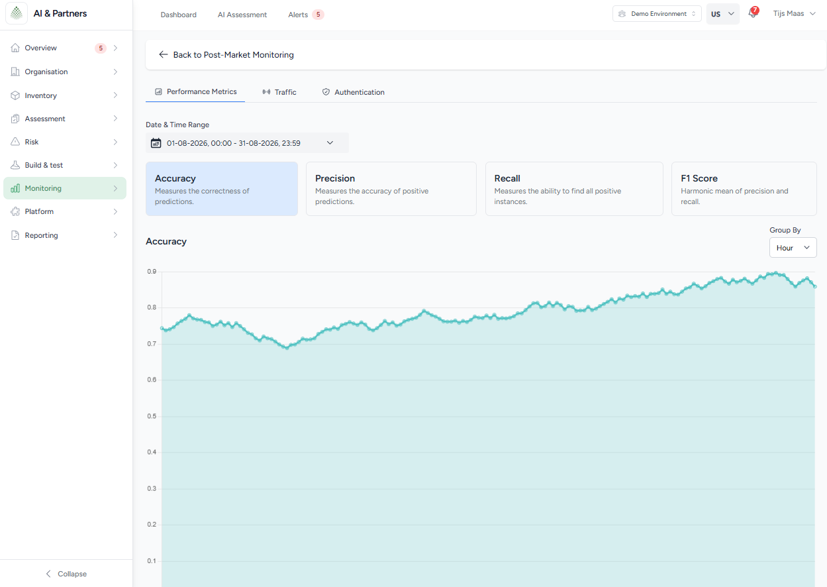This screenshot has width=827, height=587.
Task: Expand the Inventory menu chevron
Action: (x=115, y=95)
